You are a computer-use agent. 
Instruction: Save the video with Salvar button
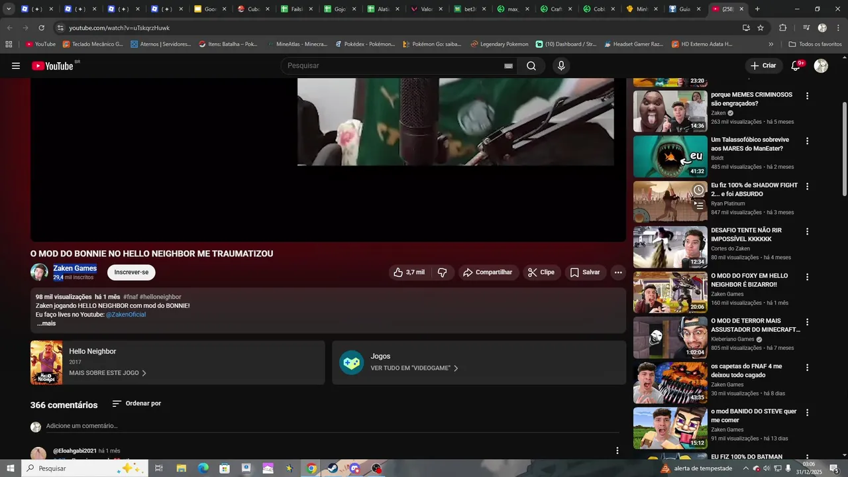(x=585, y=272)
